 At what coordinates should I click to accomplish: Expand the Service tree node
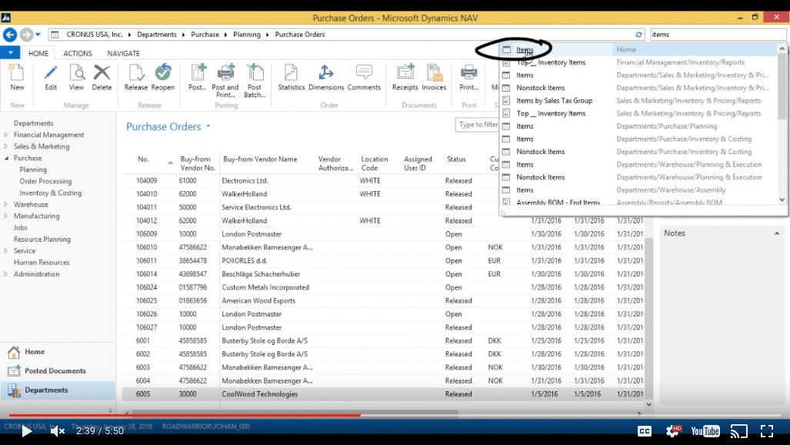[x=6, y=251]
